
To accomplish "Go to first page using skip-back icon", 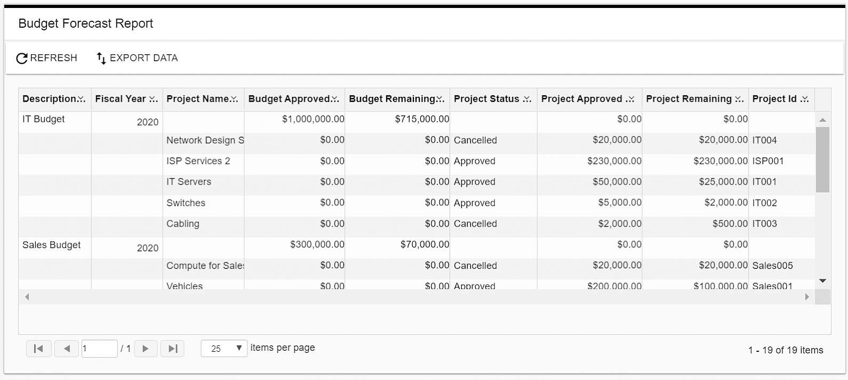I will coord(38,348).
